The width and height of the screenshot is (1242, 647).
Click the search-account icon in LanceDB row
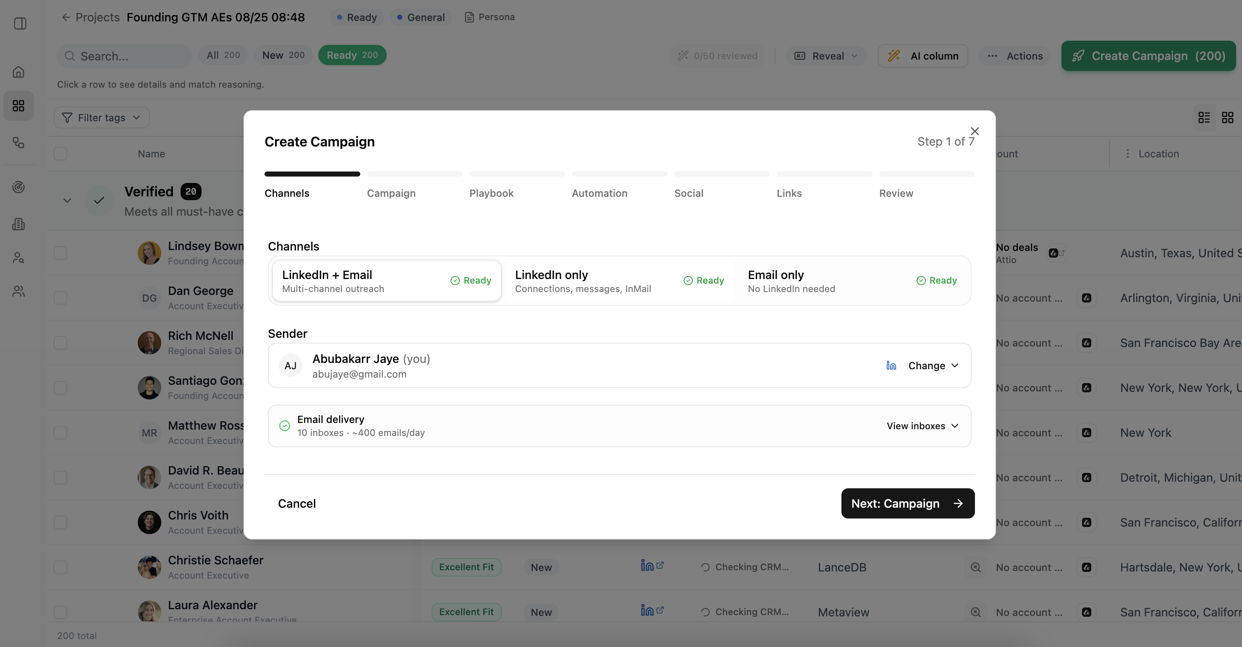[x=975, y=568]
